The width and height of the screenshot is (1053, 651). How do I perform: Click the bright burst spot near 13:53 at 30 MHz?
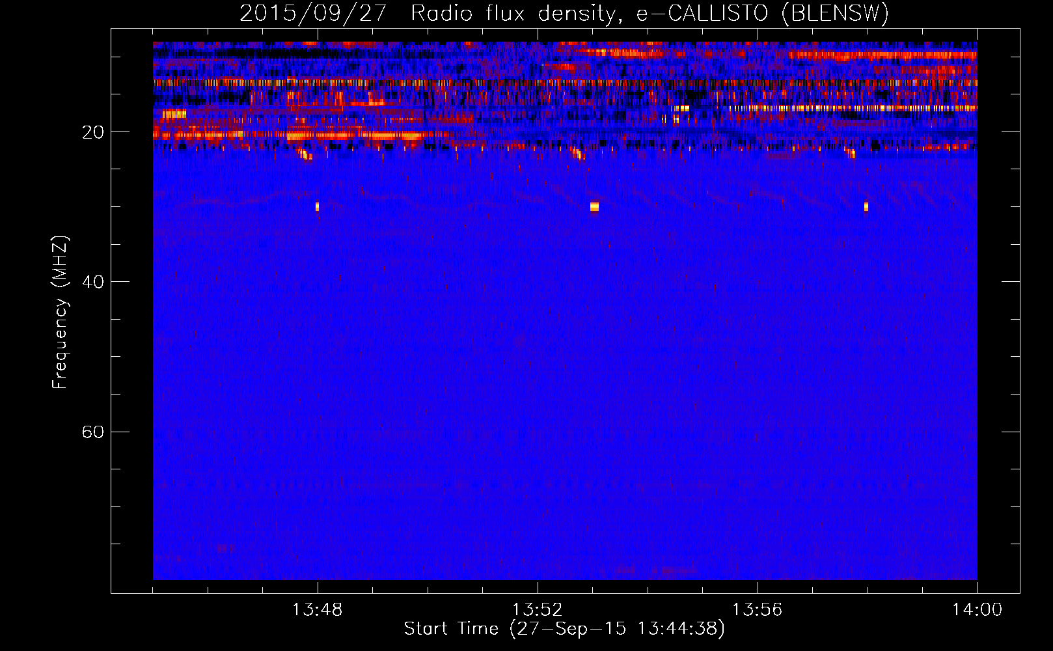(x=594, y=207)
